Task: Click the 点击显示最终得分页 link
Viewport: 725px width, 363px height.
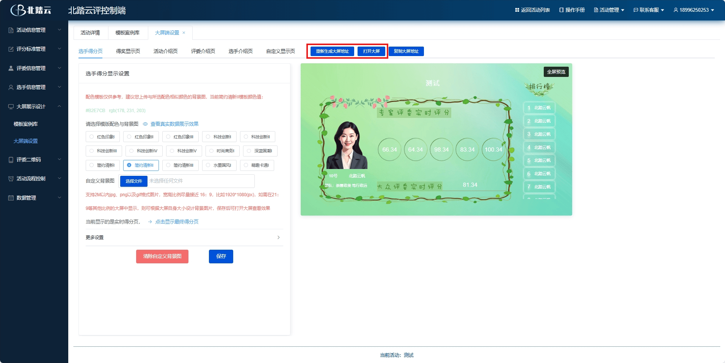Action: [177, 222]
